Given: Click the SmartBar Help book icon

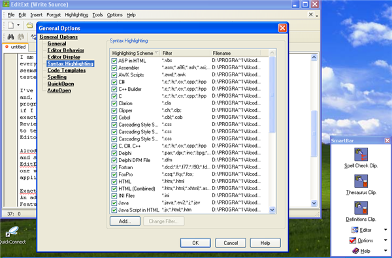Looking at the screenshot, I should 355,251.
